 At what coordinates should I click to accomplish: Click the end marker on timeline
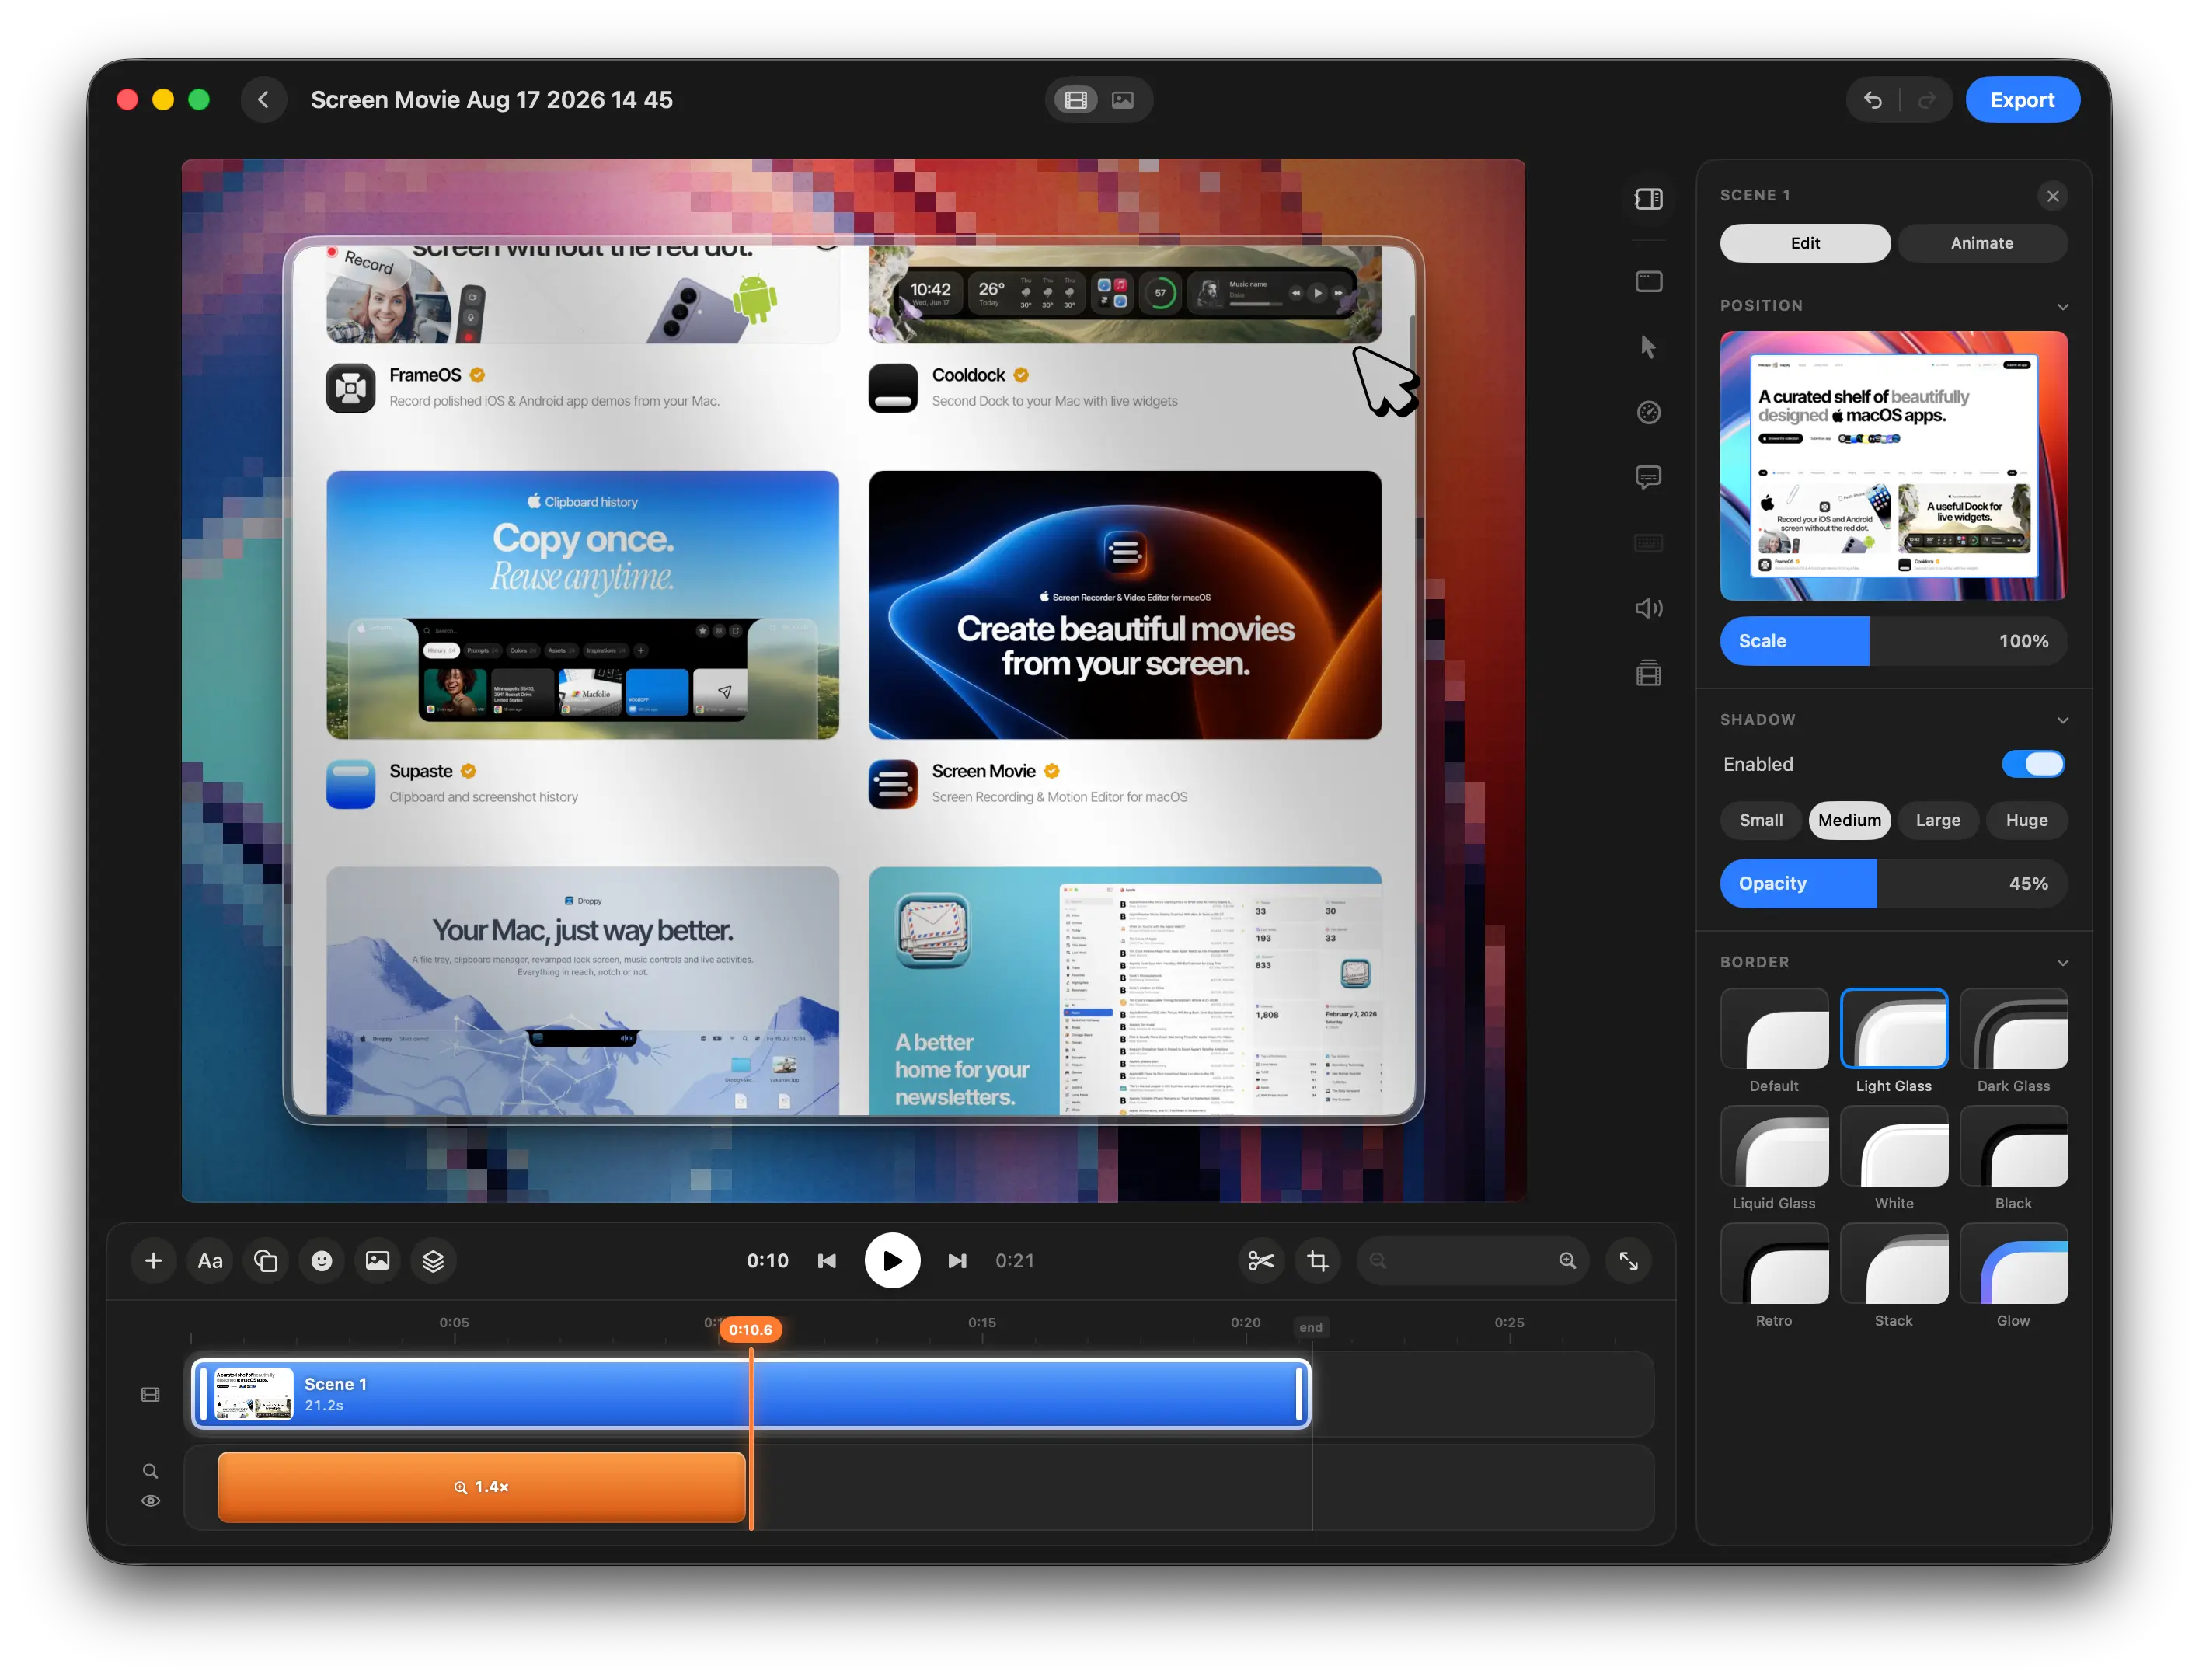pyautogui.click(x=1311, y=1327)
